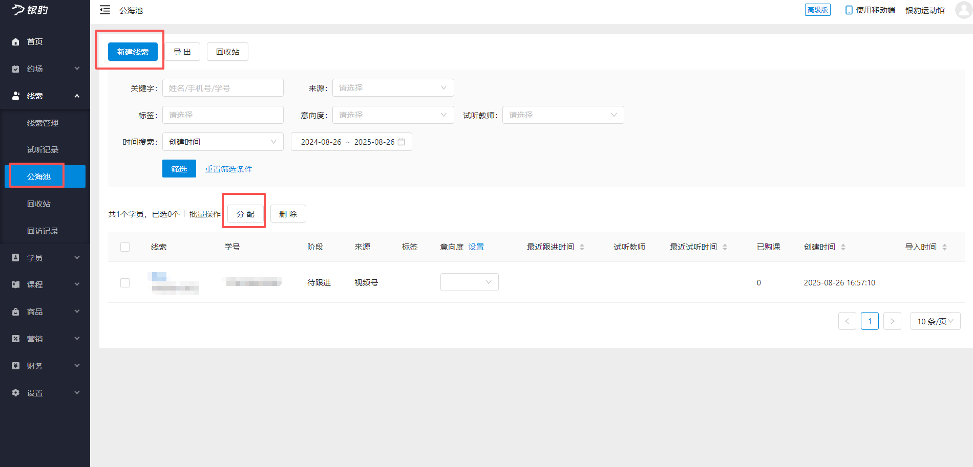
Task: Open the 学员 section icon
Action: click(15, 257)
